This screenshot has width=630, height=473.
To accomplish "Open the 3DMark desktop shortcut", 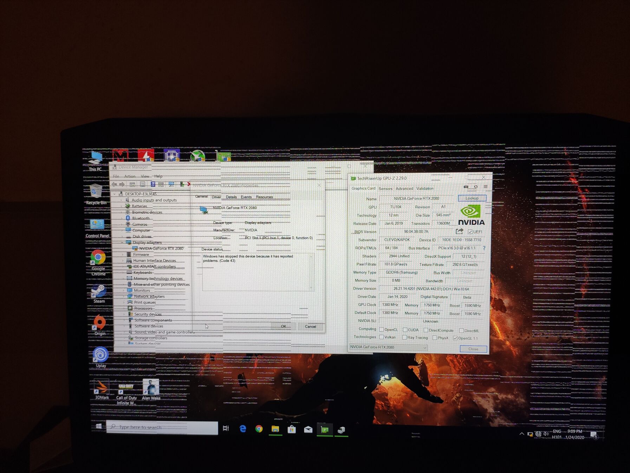I will 102,390.
